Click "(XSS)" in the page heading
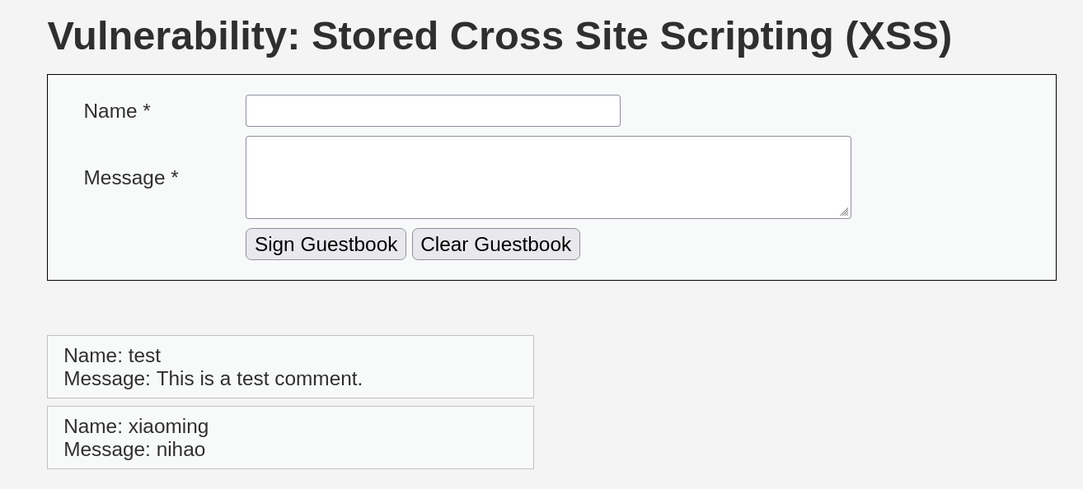Viewport: 1083px width, 489px height. [x=898, y=37]
